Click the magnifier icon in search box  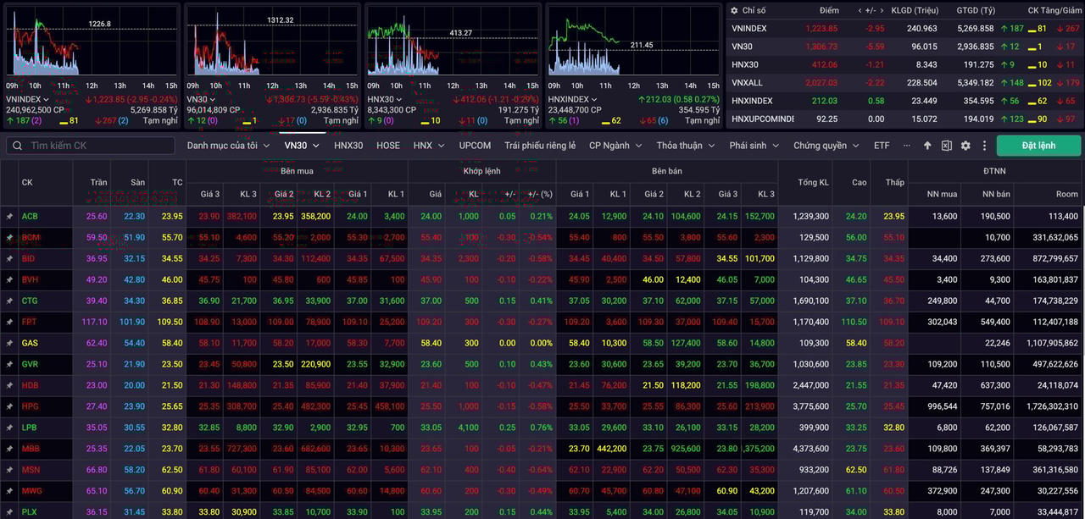coord(17,146)
